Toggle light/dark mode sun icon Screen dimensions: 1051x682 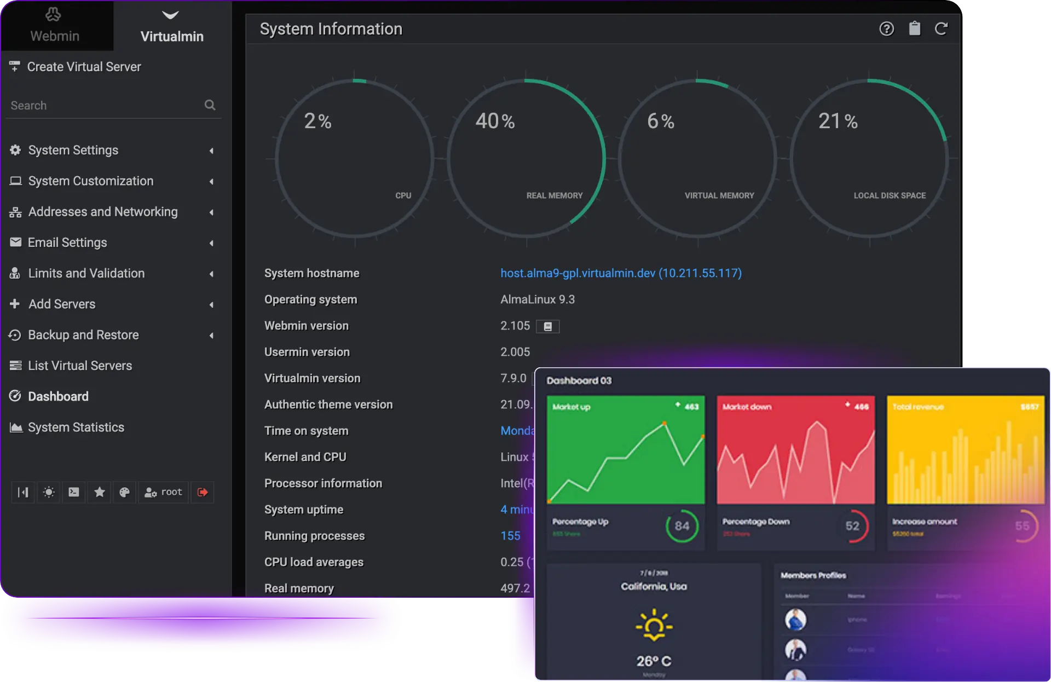pos(49,492)
